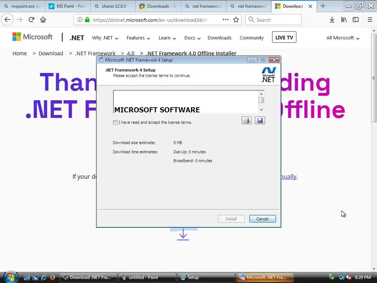Click the Install button in setup

tap(231, 219)
